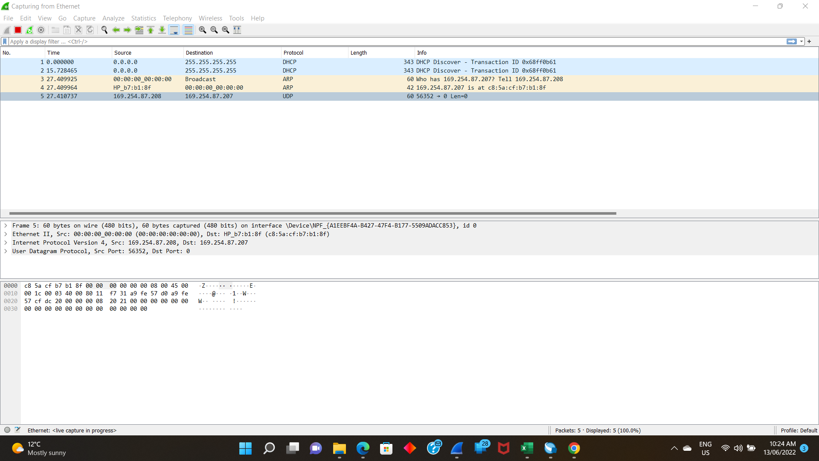Zoom in the main window text

tap(203, 30)
